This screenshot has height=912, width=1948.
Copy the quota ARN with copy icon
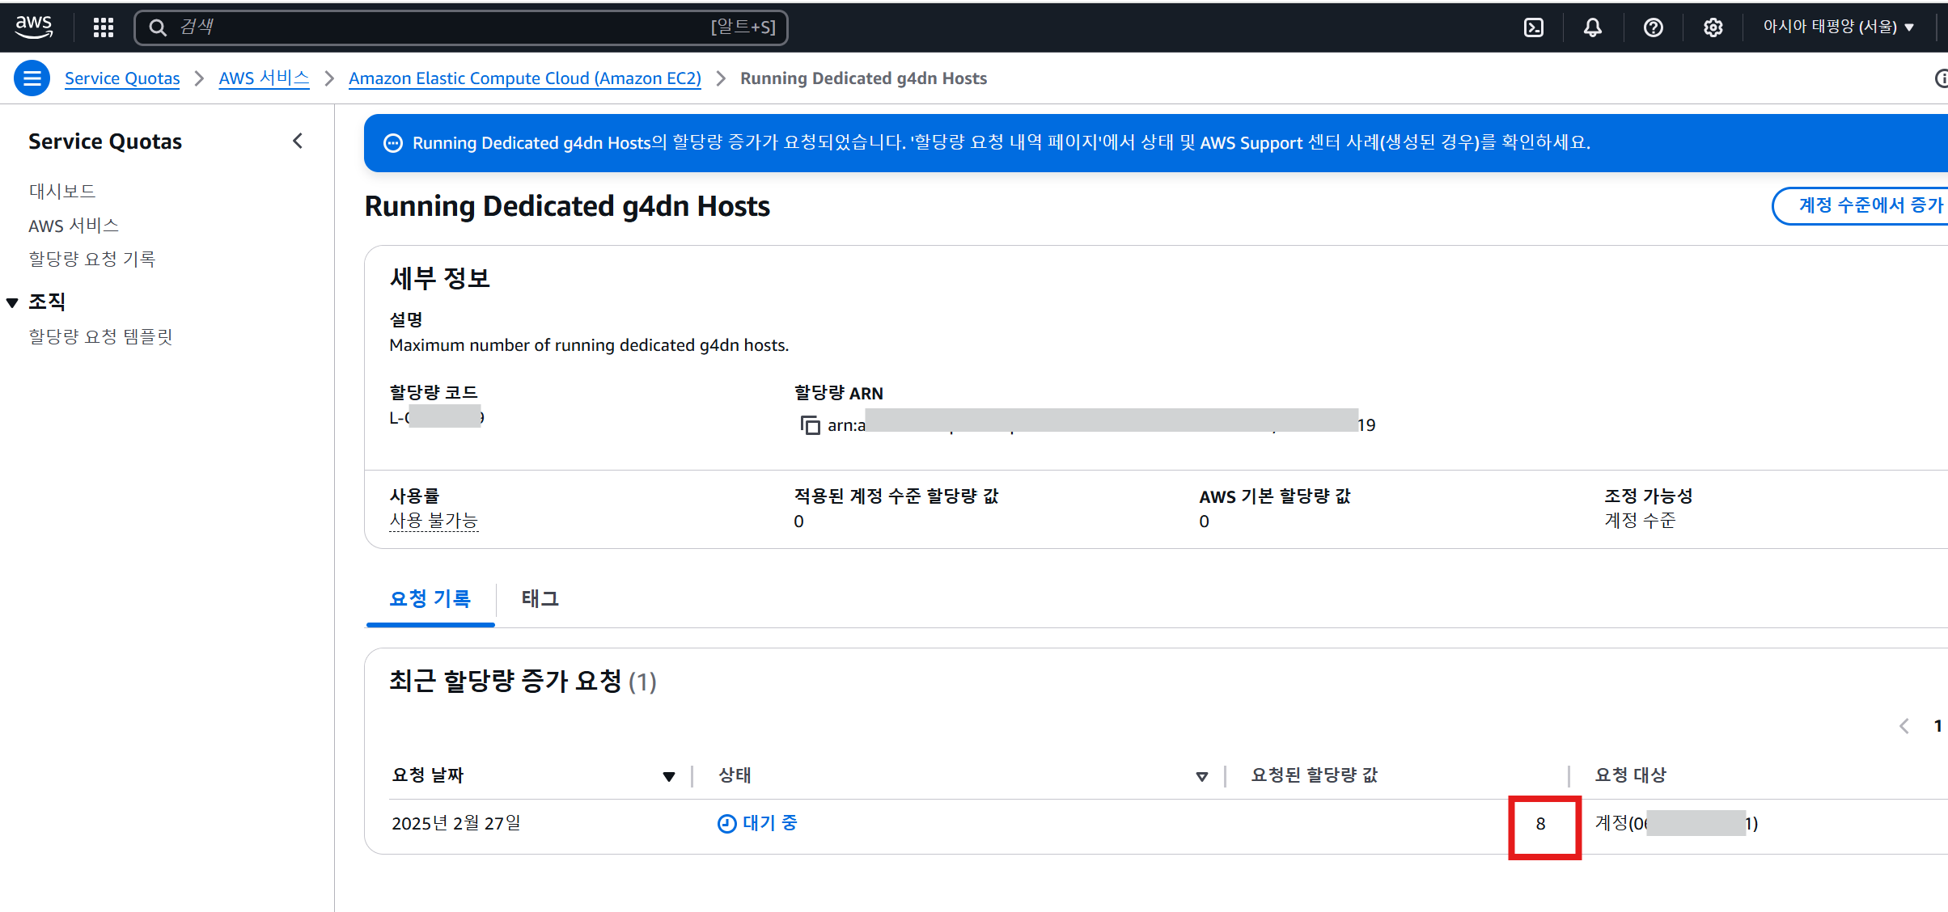(810, 424)
